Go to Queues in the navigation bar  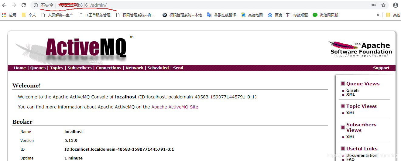click(x=38, y=68)
